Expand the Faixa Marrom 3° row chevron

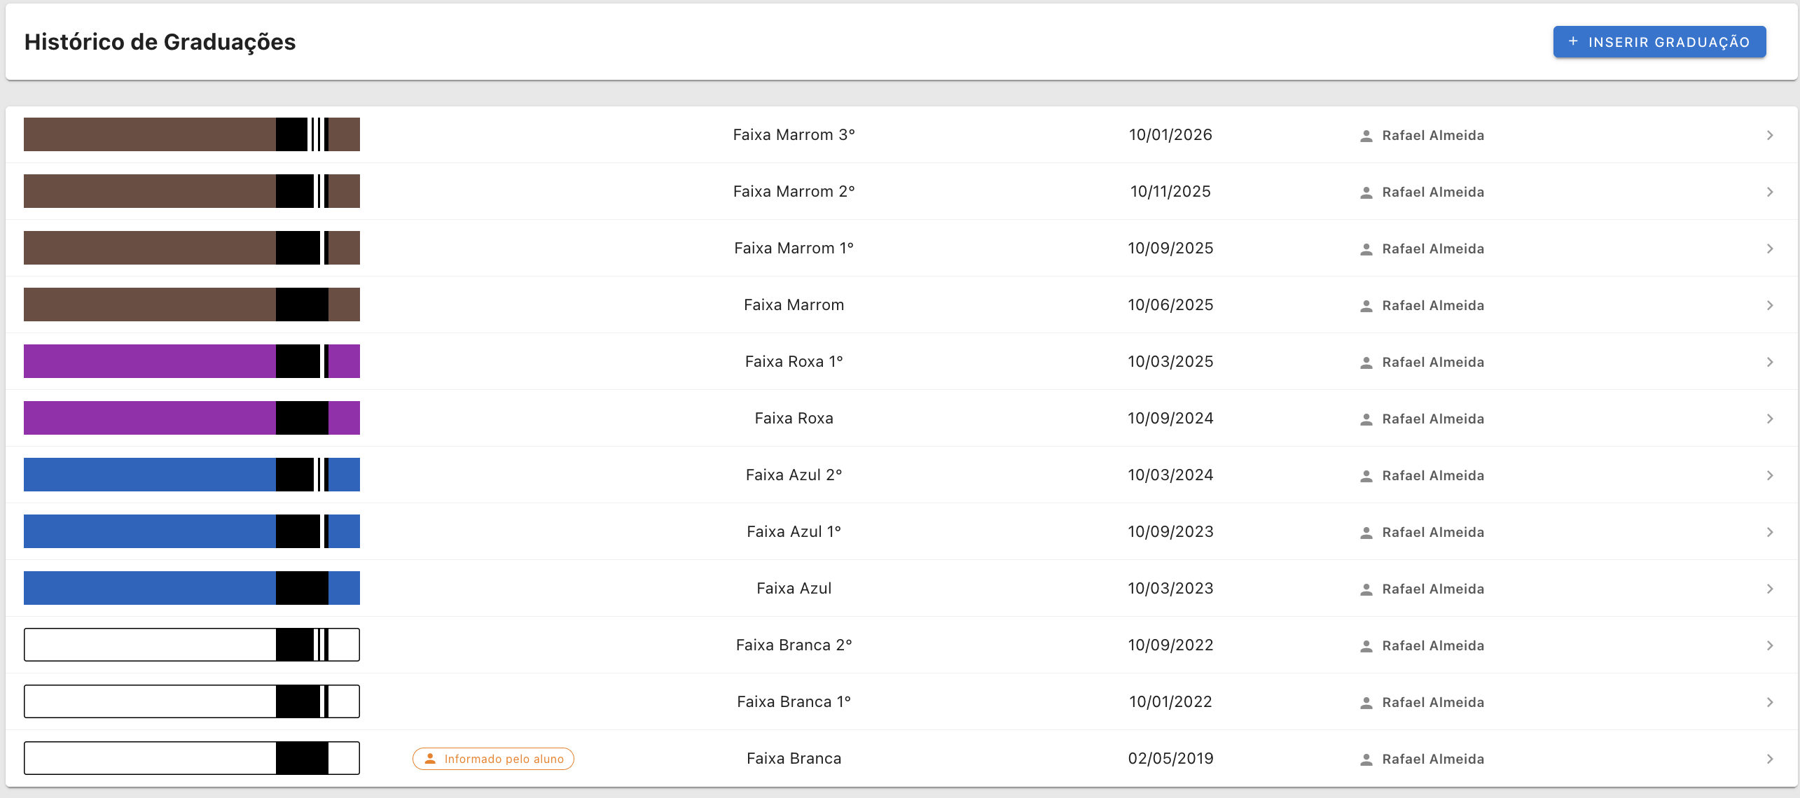pos(1769,135)
